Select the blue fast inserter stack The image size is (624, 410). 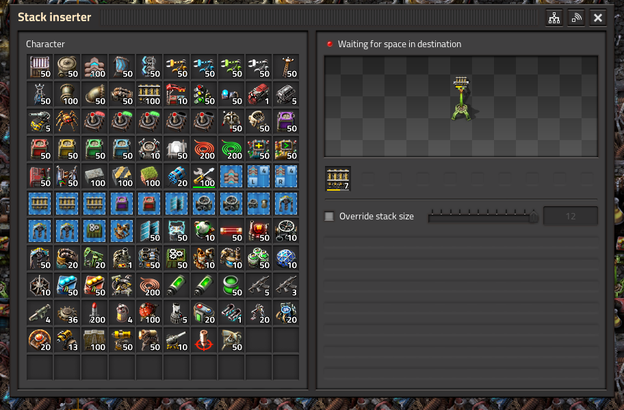pyautogui.click(x=204, y=67)
